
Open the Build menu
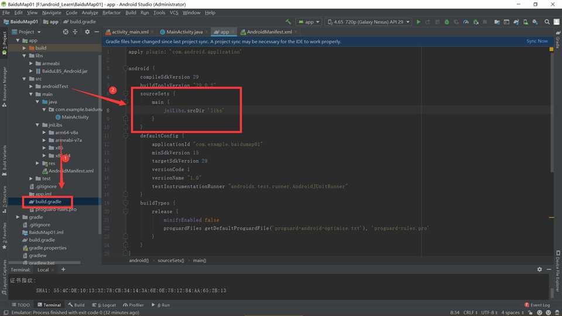131,12
